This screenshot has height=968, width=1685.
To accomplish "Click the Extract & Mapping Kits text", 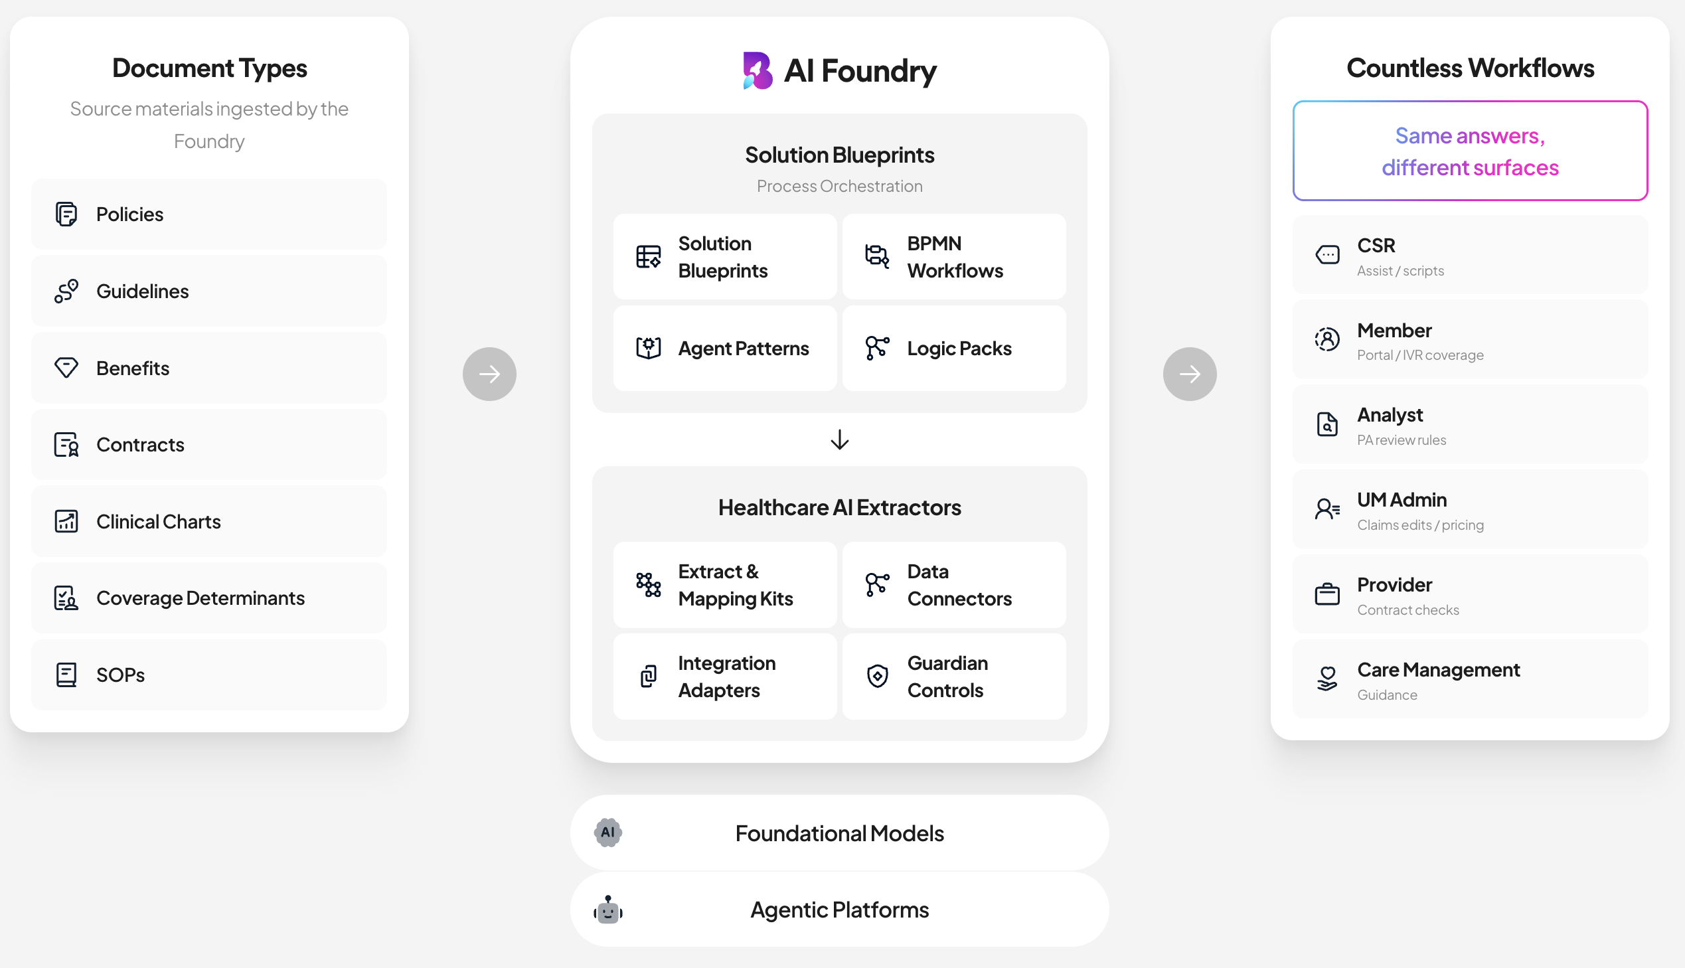I will click(735, 585).
